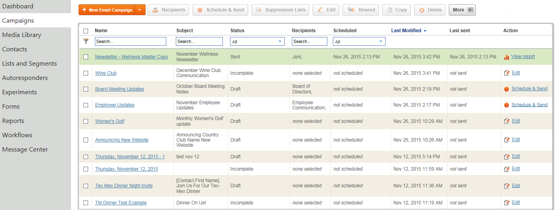Image resolution: width=555 pixels, height=210 pixels.
Task: Open the Tex Mex Dinner Night Invite campaign
Action: pos(124,186)
